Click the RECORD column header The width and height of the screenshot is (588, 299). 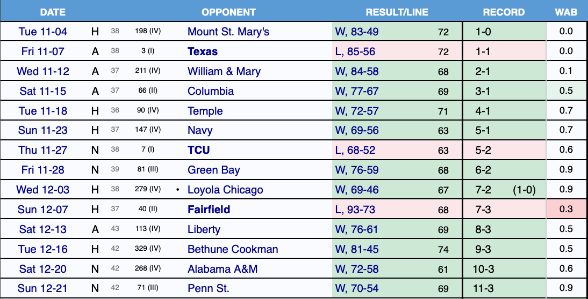(504, 12)
